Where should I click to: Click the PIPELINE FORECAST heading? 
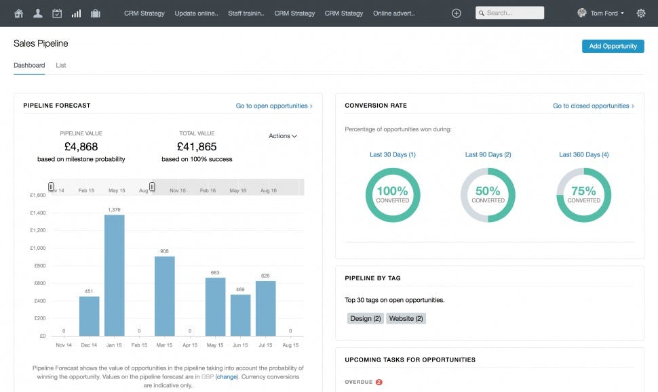pyautogui.click(x=57, y=106)
